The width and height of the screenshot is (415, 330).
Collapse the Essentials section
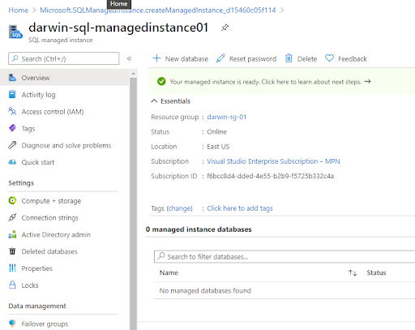154,101
